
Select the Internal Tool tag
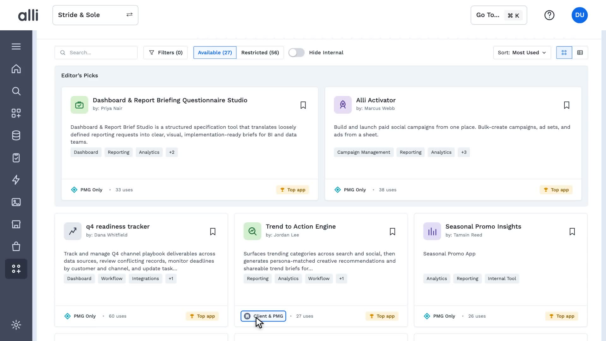tap(502, 278)
